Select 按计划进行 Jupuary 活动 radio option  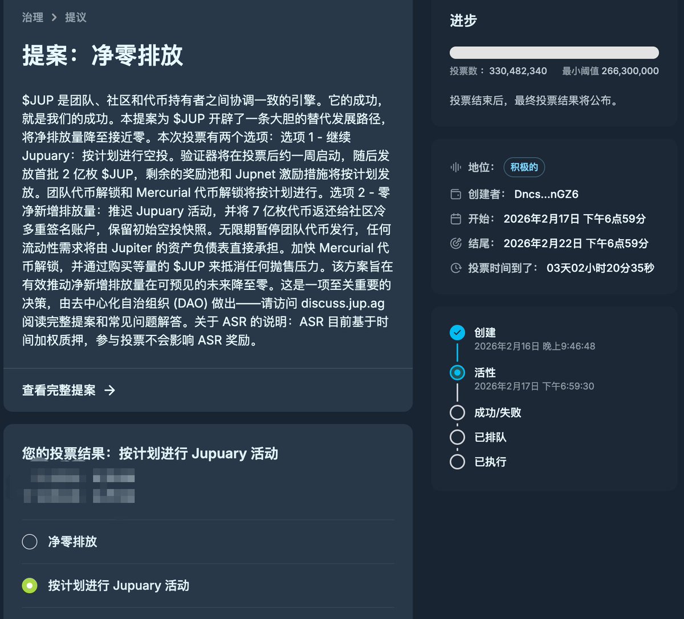point(30,585)
